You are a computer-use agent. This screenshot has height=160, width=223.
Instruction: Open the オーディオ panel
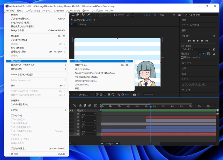[x=186, y=90]
